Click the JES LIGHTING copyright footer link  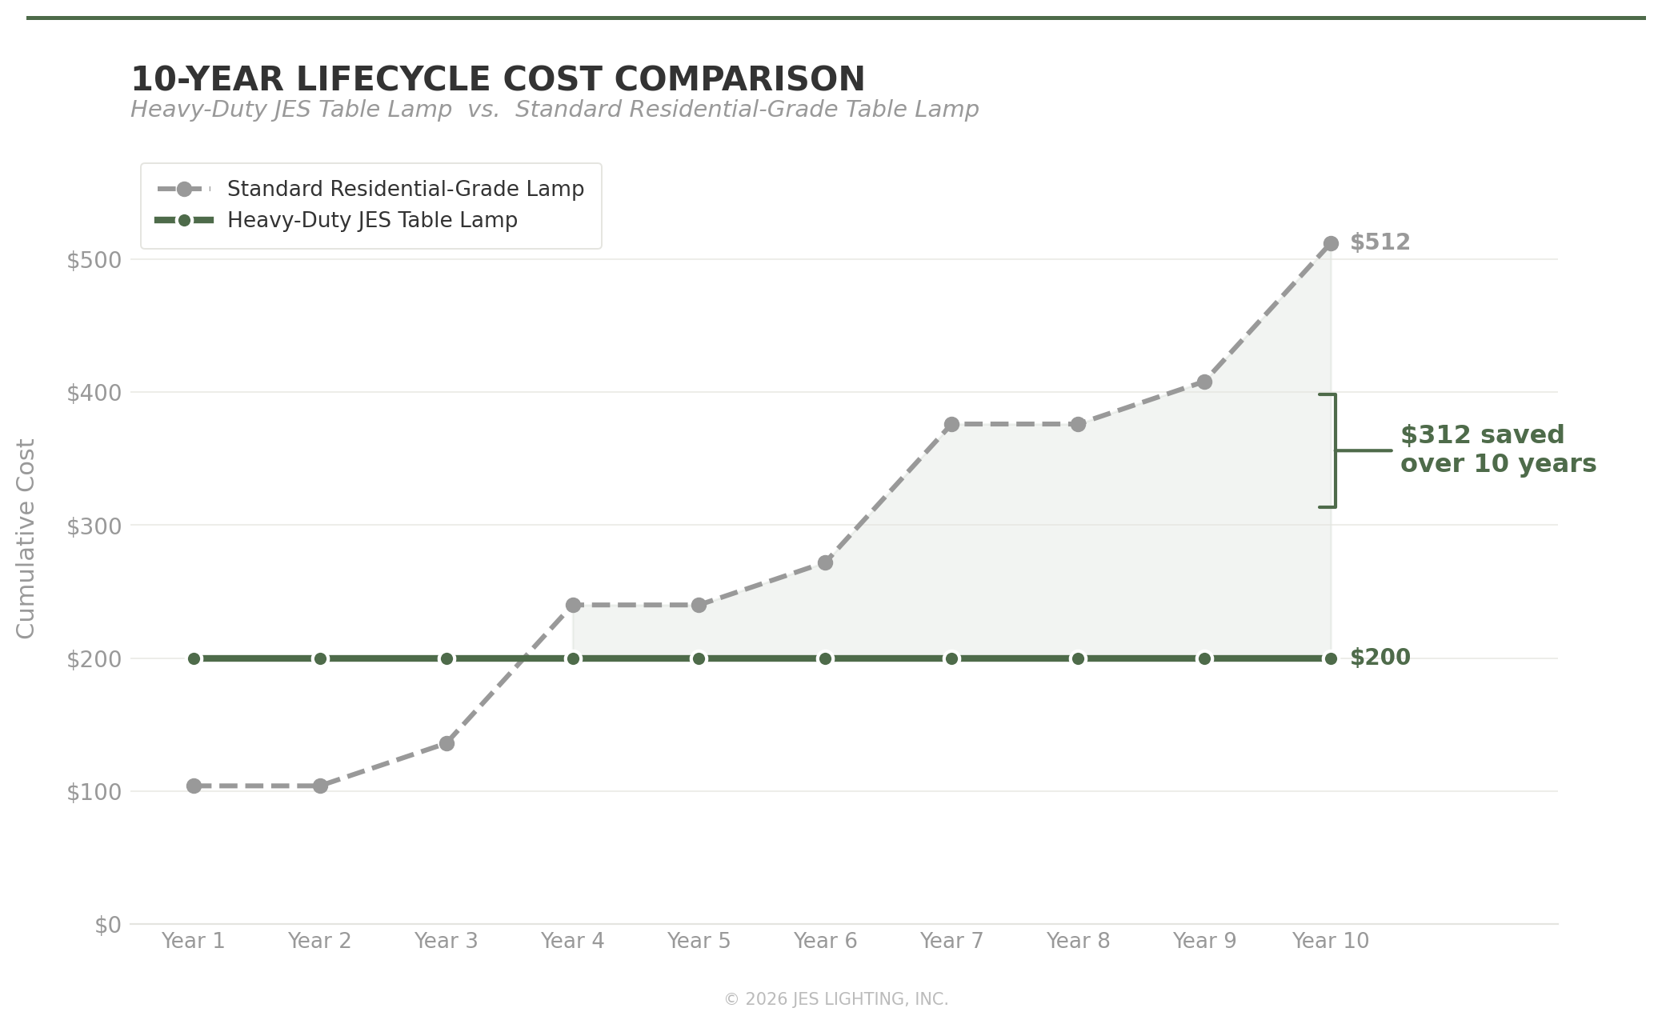(835, 998)
